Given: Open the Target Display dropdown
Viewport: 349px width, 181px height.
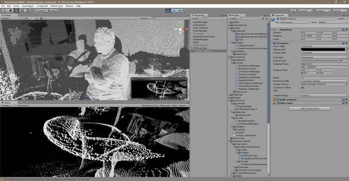Looking at the screenshot, I should 324,95.
